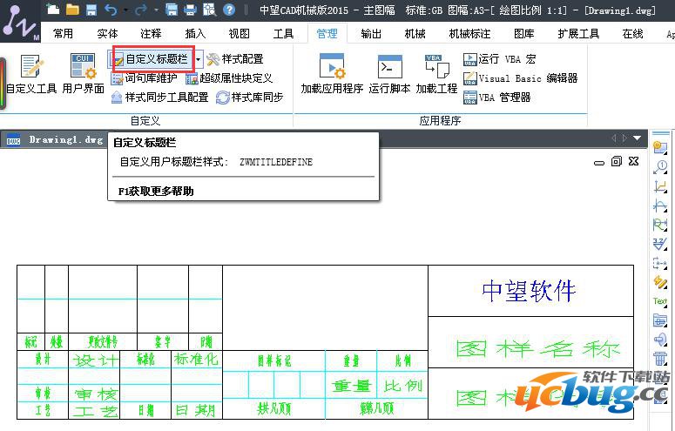The height and width of the screenshot is (431, 675).
Task: Click the R dimension tool in the right toolbar
Action: (x=659, y=225)
